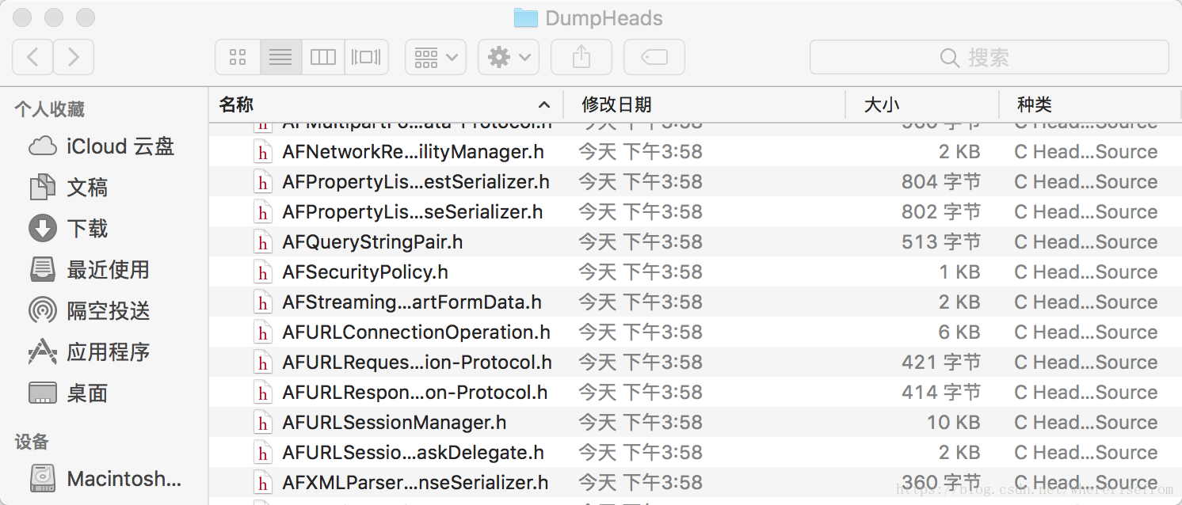Image resolution: width=1182 pixels, height=505 pixels.
Task: Click the 隔空投送 AirDrop icon
Action: (x=42, y=311)
